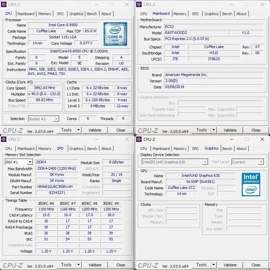Click the LPCIO value 'IT8625'
The image size is (270, 270).
click(214, 59)
